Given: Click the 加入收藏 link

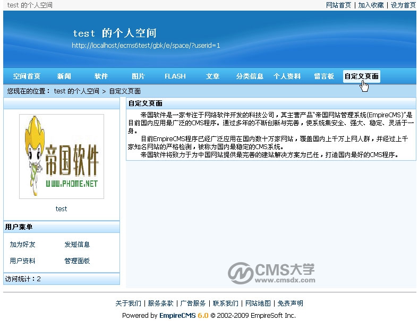Looking at the screenshot, I should click(x=371, y=5).
